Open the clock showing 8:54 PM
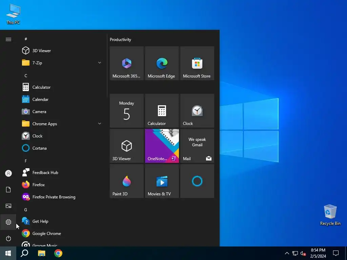The image size is (347, 260). click(318, 253)
